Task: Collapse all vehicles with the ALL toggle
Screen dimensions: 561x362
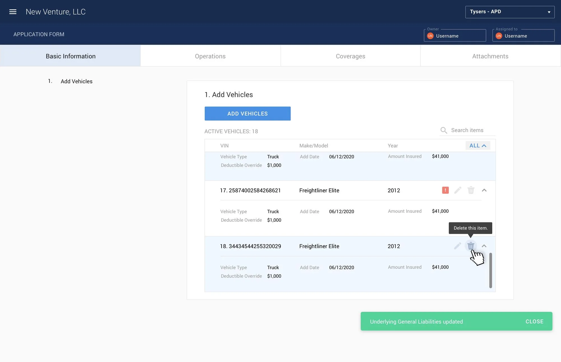Action: coord(478,146)
